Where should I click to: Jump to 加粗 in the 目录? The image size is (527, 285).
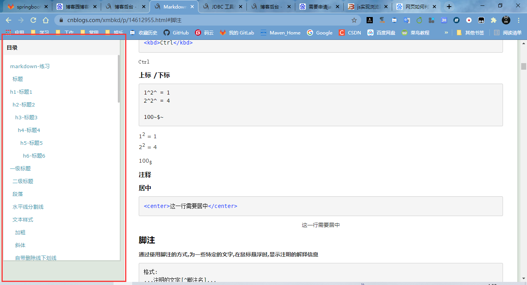coord(20,232)
